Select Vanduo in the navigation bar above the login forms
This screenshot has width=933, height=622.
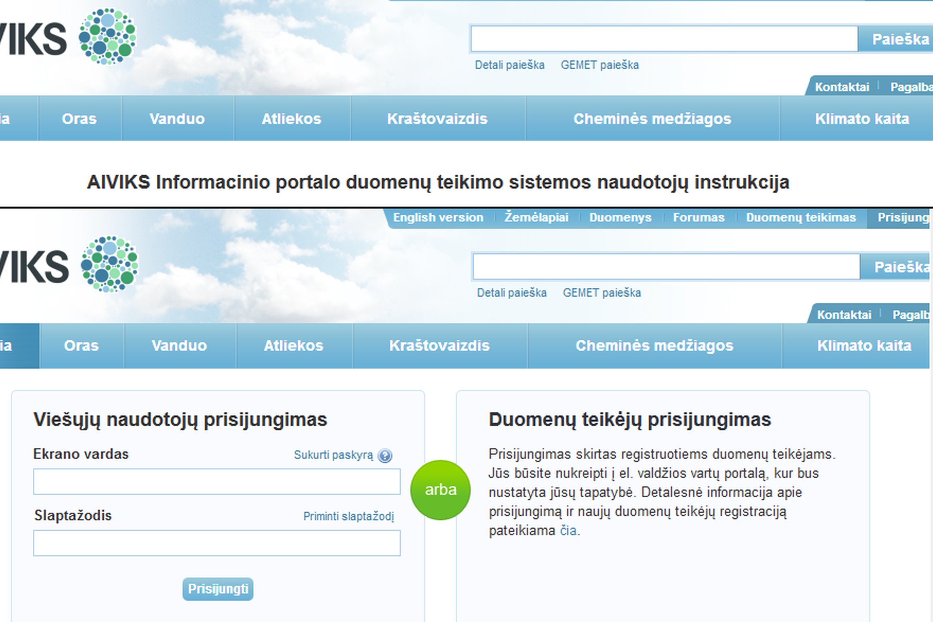click(x=179, y=346)
